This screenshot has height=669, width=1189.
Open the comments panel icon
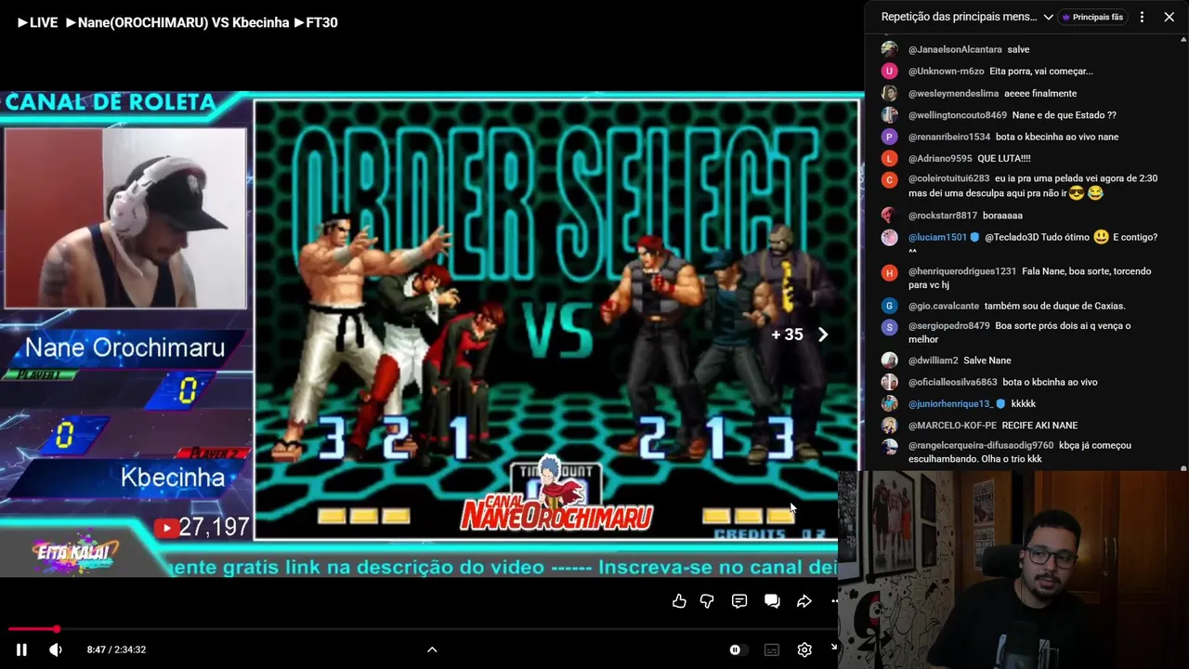(739, 601)
